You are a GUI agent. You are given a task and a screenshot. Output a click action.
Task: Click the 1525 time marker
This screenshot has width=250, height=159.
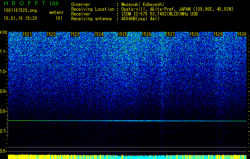(x=122, y=34)
